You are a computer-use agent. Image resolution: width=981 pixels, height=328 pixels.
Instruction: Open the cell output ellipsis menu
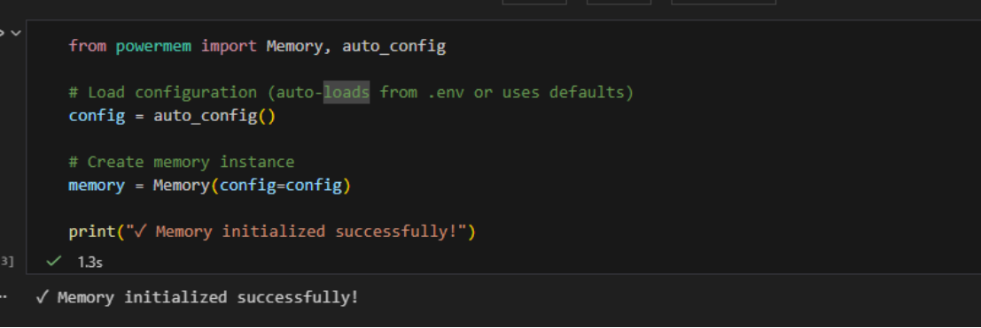point(4,297)
